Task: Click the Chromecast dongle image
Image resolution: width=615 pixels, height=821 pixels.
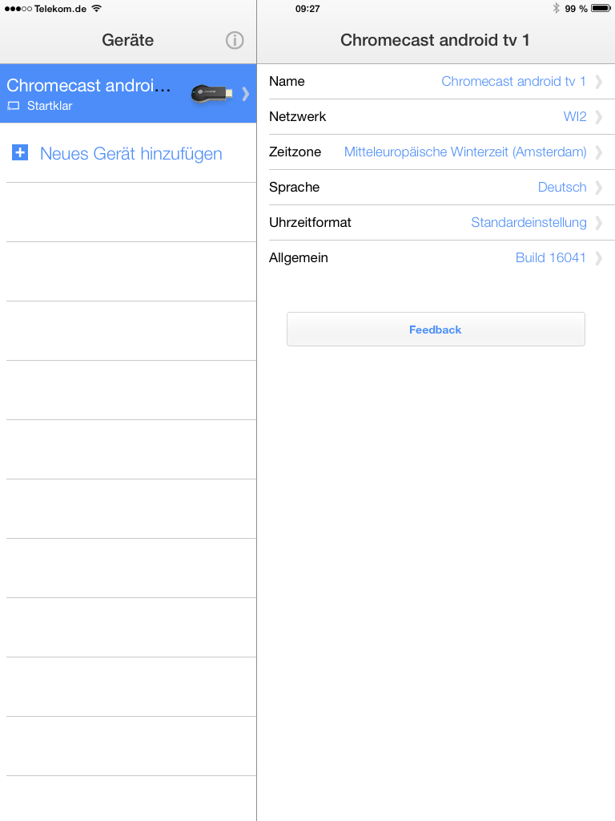Action: [x=211, y=93]
